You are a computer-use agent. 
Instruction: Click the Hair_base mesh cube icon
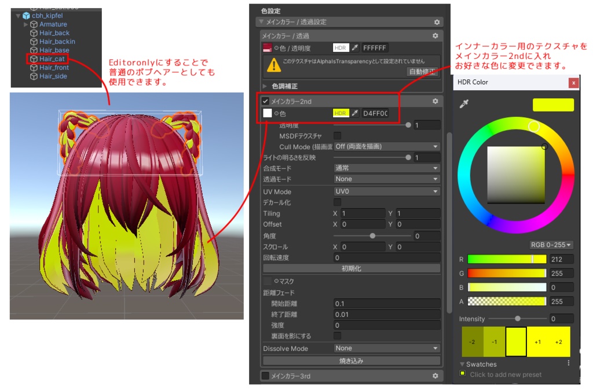click(34, 50)
